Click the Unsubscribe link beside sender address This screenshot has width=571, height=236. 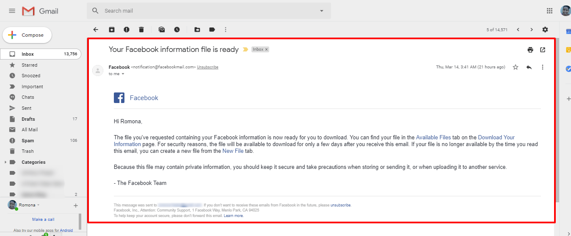point(207,67)
